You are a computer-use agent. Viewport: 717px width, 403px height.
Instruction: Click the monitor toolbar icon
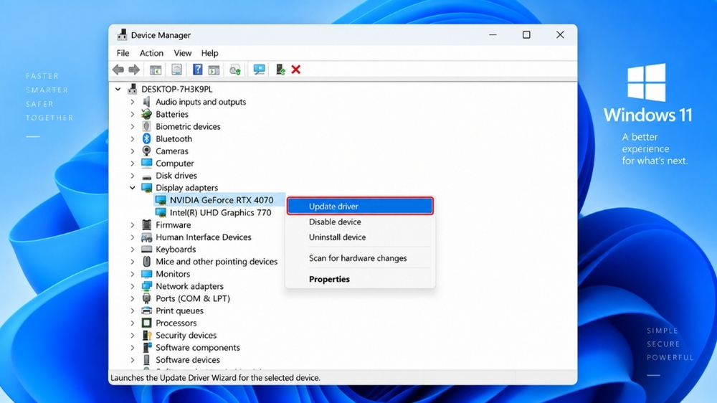[259, 70]
